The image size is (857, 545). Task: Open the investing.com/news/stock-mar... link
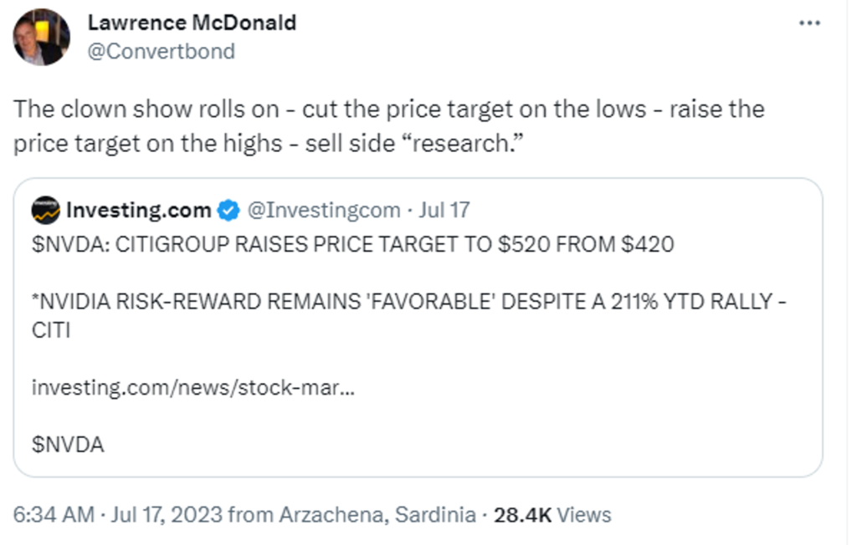(x=192, y=389)
